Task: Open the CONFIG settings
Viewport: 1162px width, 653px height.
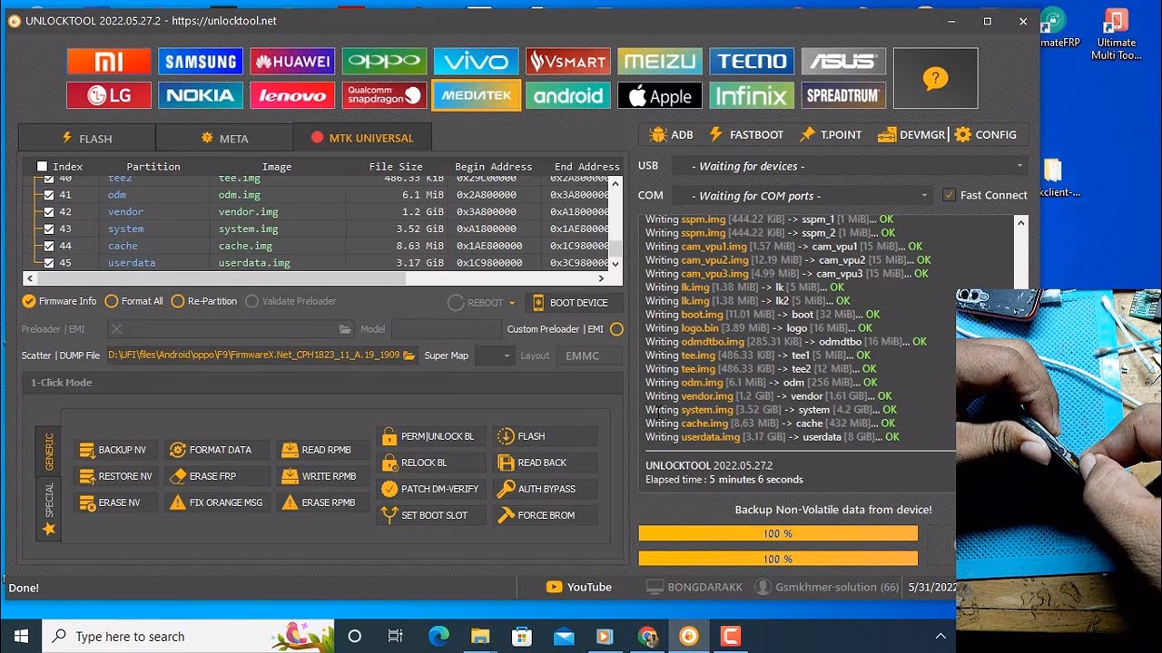Action: (985, 134)
